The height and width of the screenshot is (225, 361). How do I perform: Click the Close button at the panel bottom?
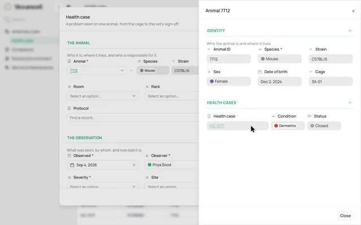point(345,215)
